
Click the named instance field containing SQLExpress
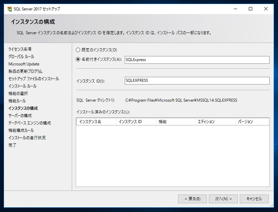197,60
